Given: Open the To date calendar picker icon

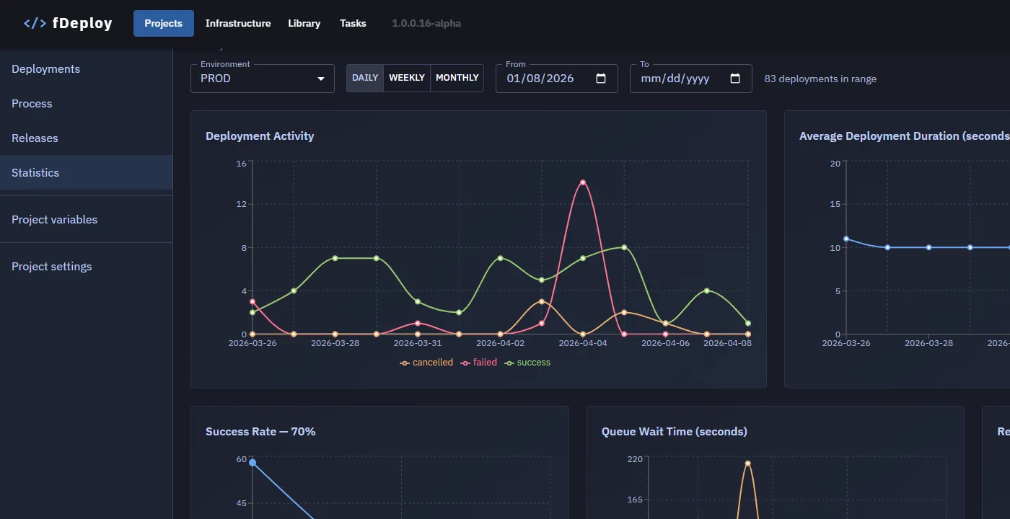Looking at the screenshot, I should pos(735,79).
